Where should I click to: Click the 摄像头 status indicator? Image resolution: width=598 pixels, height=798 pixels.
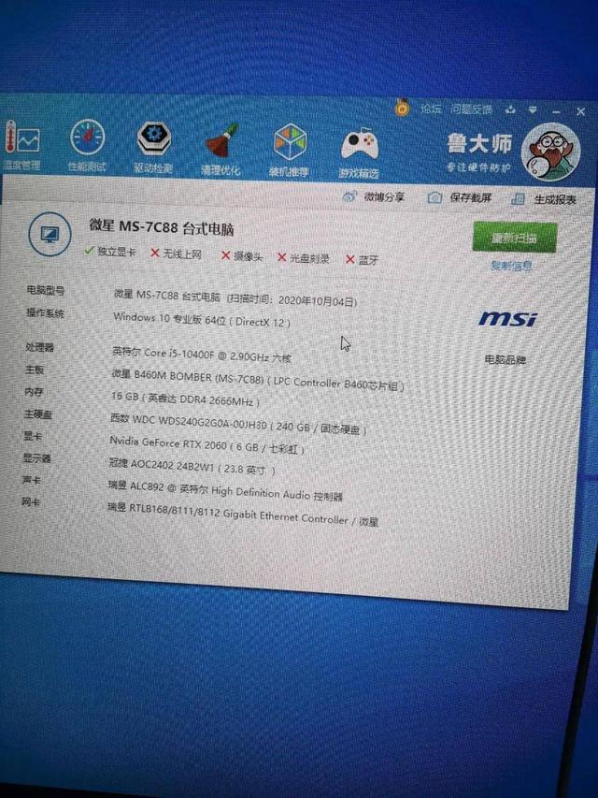tap(242, 256)
